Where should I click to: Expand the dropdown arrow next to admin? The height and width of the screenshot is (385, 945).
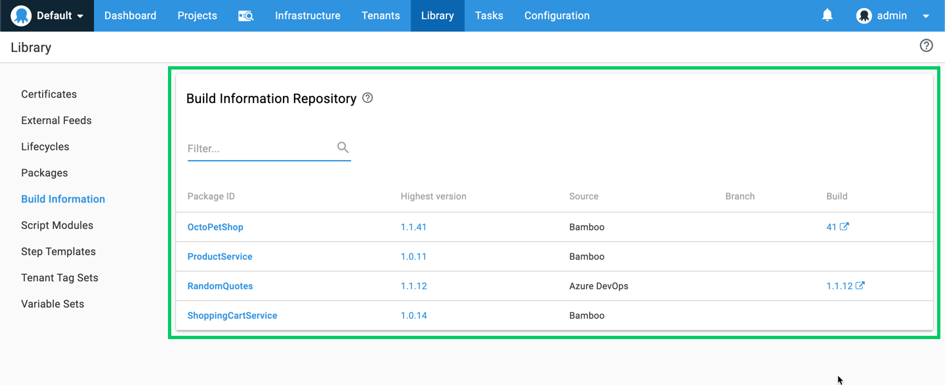coord(926,15)
